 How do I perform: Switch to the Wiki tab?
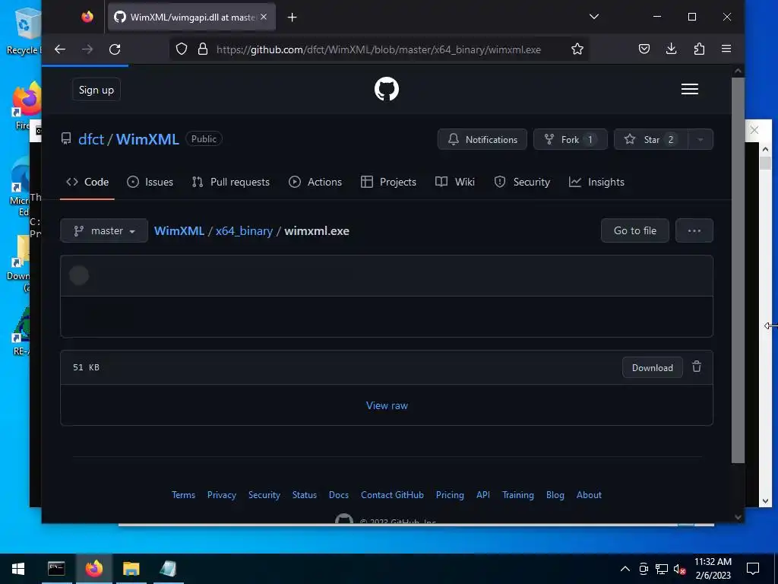[x=455, y=182]
